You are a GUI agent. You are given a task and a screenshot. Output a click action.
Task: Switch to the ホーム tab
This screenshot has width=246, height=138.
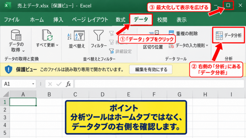pos(37,20)
